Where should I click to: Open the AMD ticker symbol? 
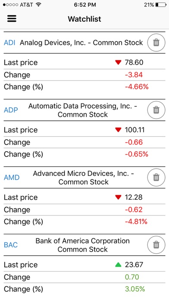tap(12, 177)
